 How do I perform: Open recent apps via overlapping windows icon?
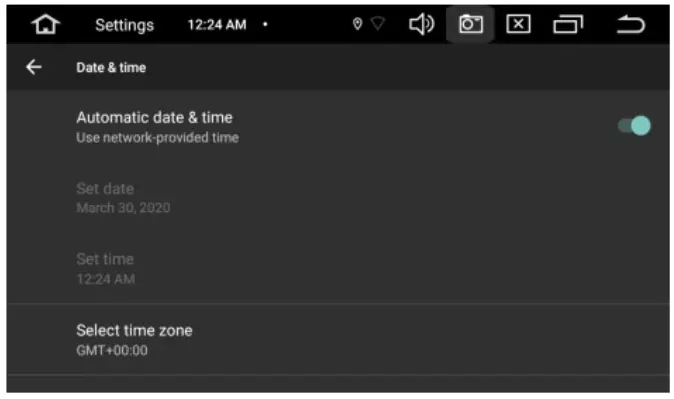point(568,25)
